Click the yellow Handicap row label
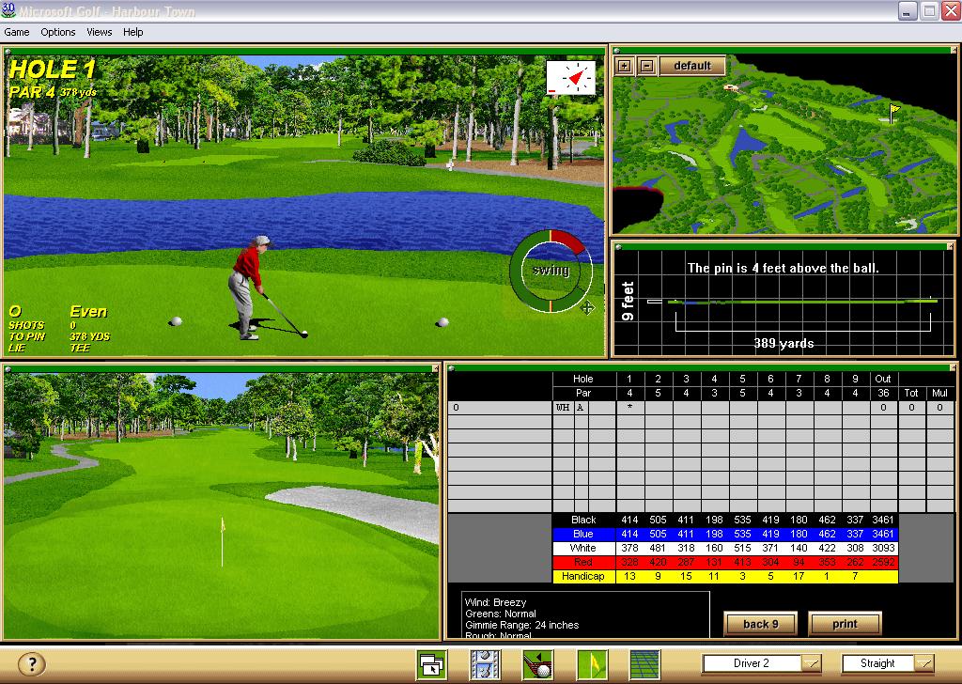 click(583, 576)
